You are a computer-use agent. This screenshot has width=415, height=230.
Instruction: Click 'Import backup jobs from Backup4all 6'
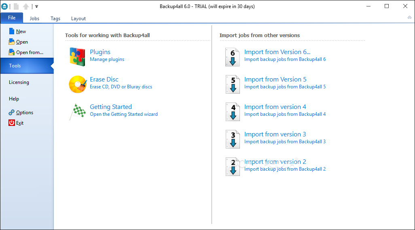point(285,59)
